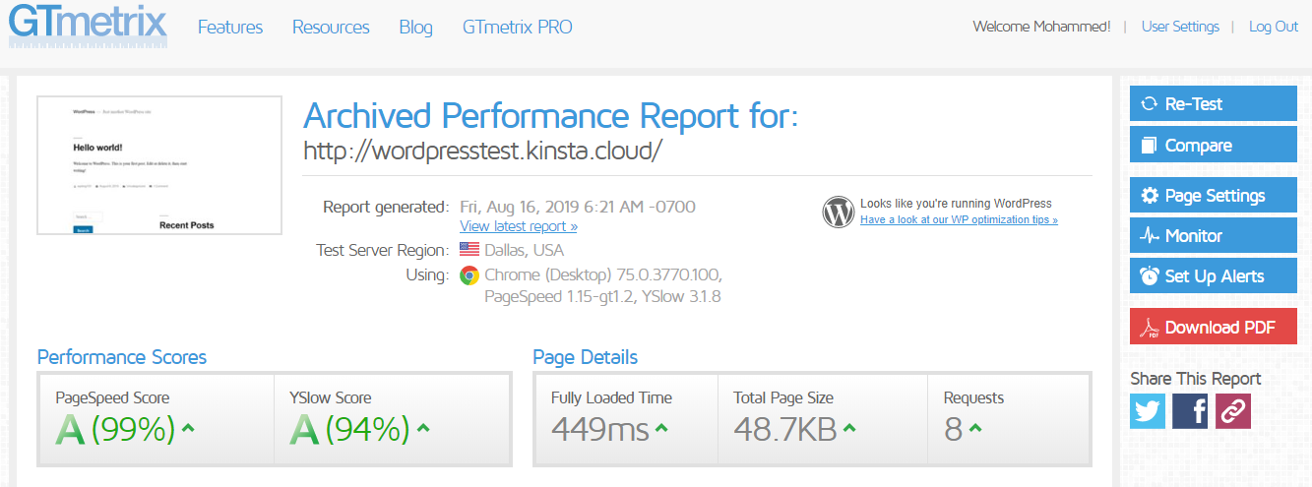This screenshot has height=487, width=1312.
Task: Copy the report link icon
Action: [1232, 410]
